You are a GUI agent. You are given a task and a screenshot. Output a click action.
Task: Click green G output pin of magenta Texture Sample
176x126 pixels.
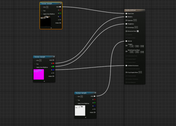coord(53,67)
